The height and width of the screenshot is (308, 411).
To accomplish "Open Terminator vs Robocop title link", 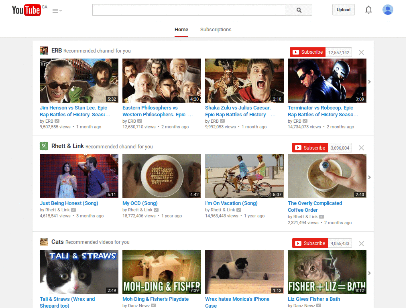I will (323, 111).
